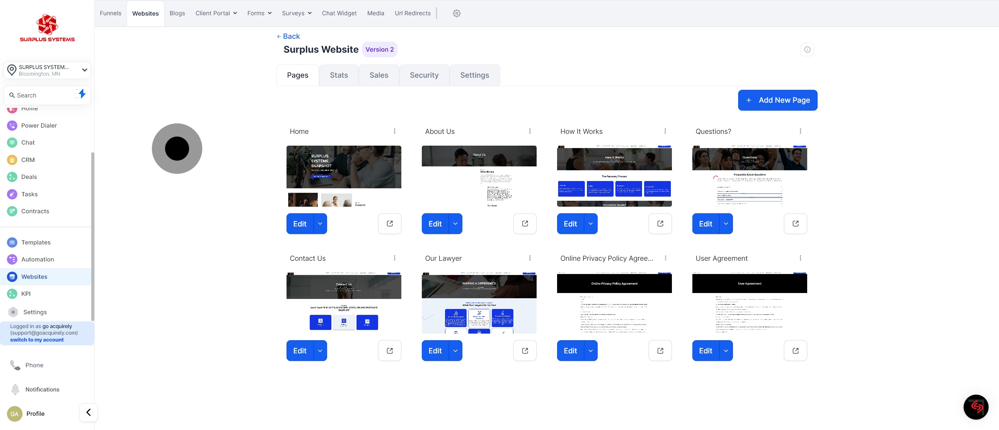Open Power Dialer from sidebar
The image size is (999, 430).
point(39,126)
